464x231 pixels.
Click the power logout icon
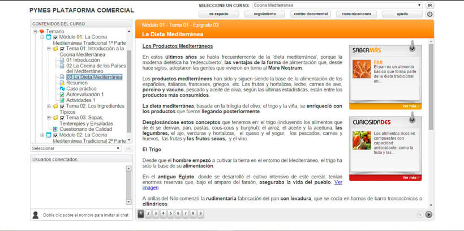[x=429, y=14]
